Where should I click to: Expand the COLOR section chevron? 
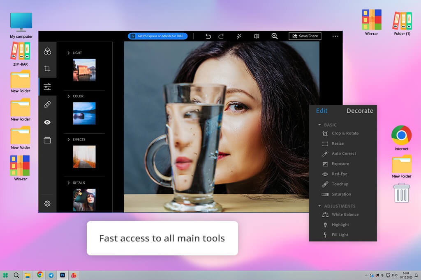(x=69, y=96)
